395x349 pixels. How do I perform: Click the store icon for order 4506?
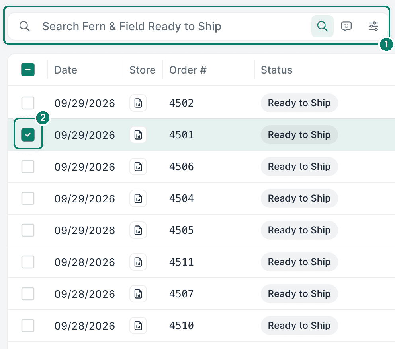(138, 167)
